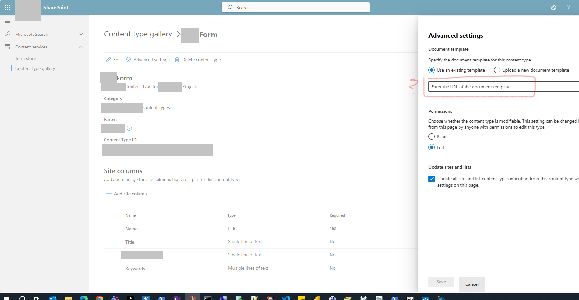
Task: Open Term store in the sidebar
Action: point(25,58)
